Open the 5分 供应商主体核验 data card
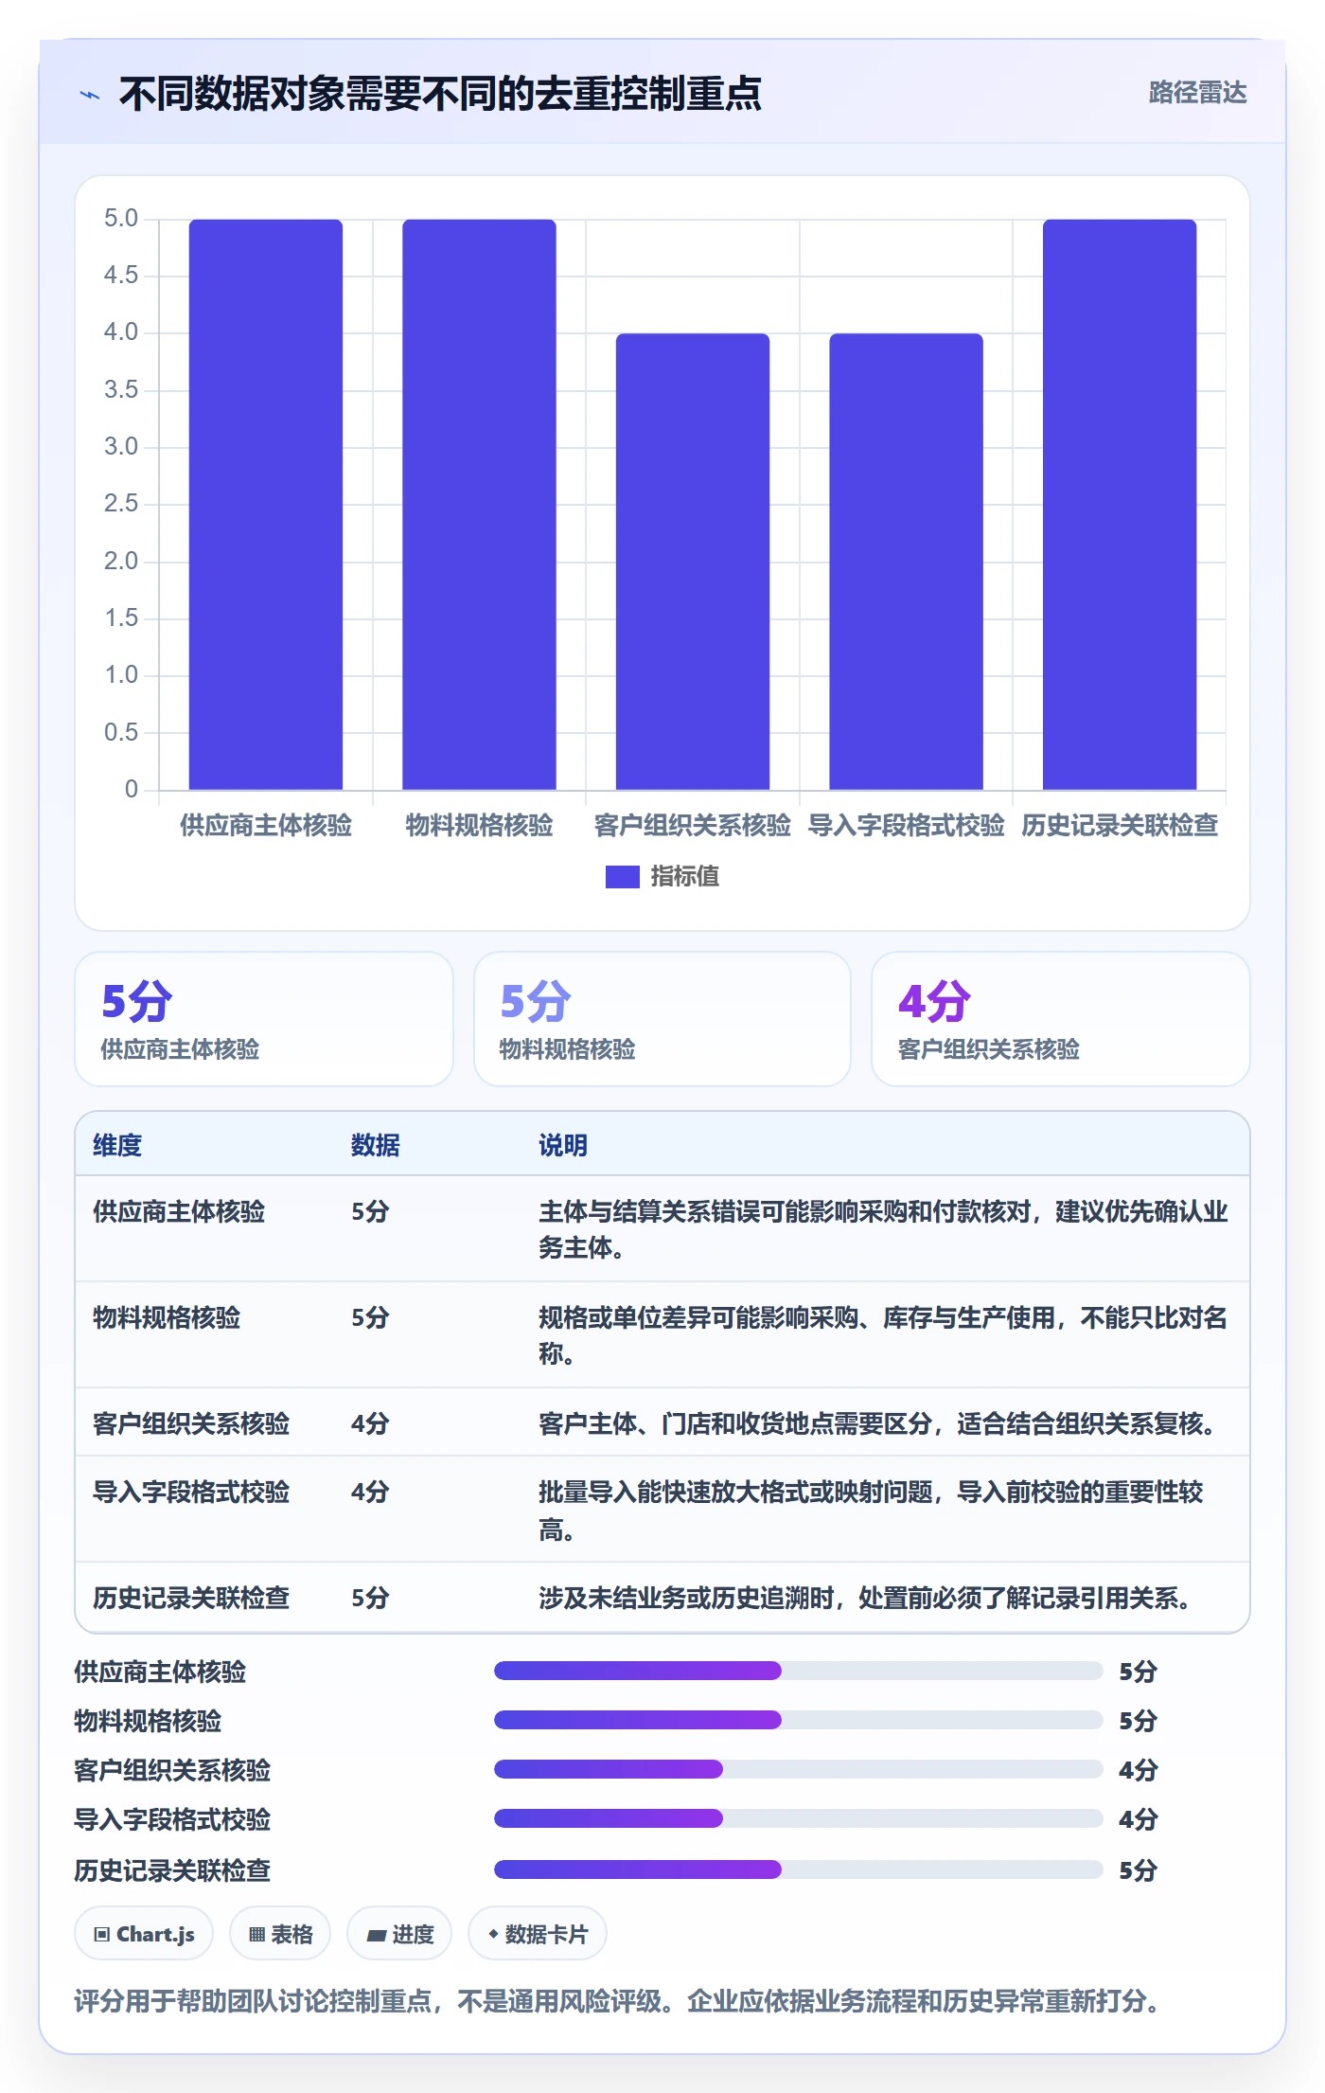Viewport: 1325px width, 2093px height. point(264,1019)
